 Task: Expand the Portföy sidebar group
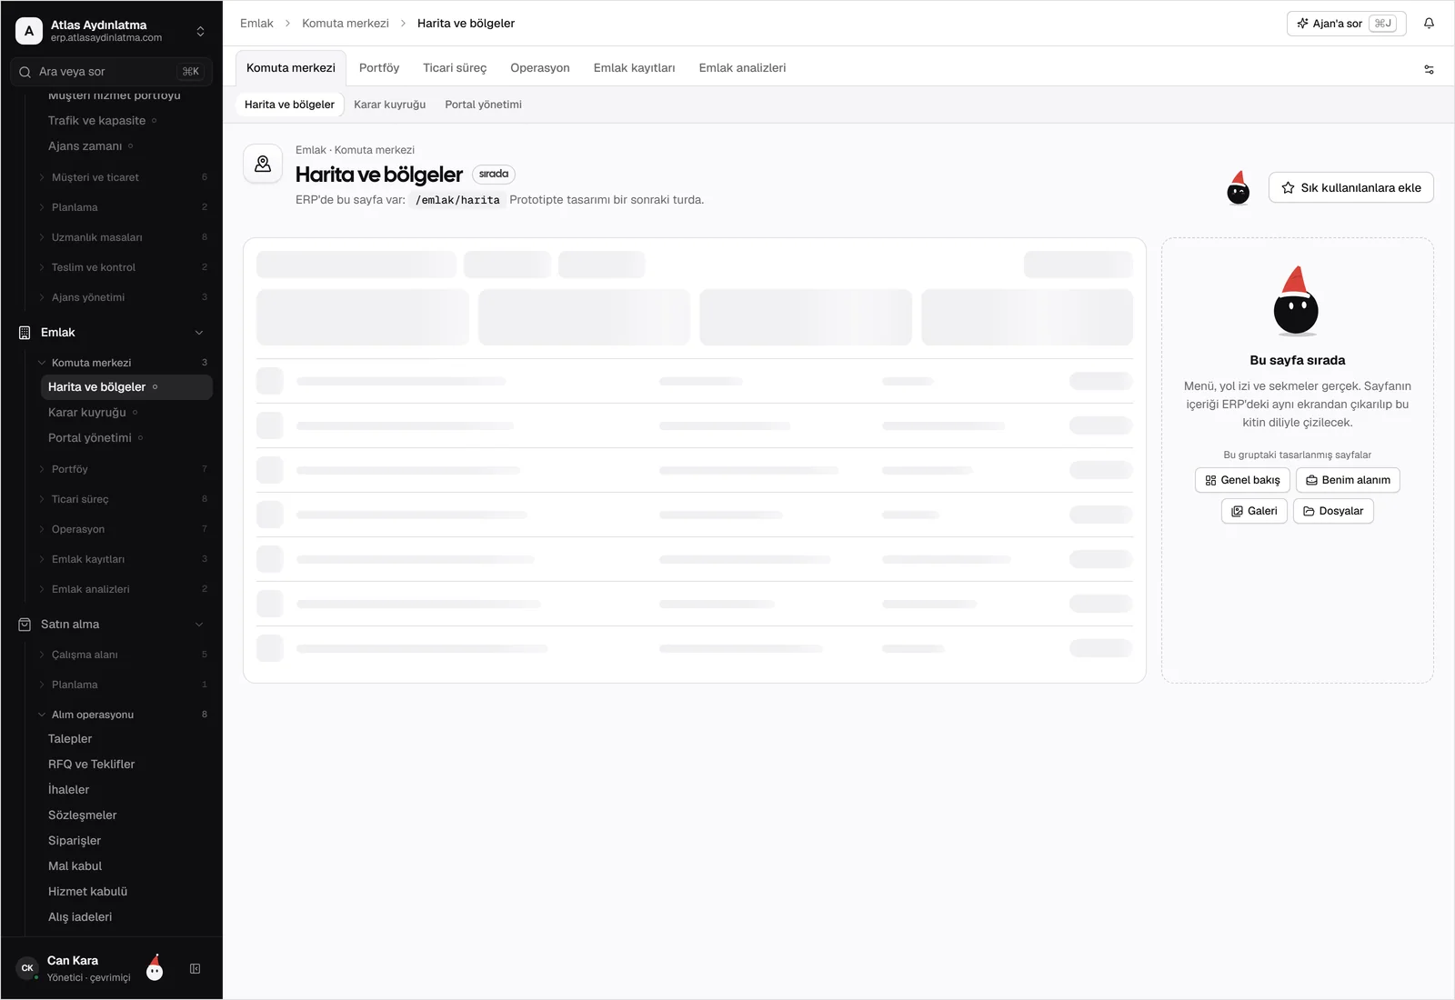click(x=123, y=469)
